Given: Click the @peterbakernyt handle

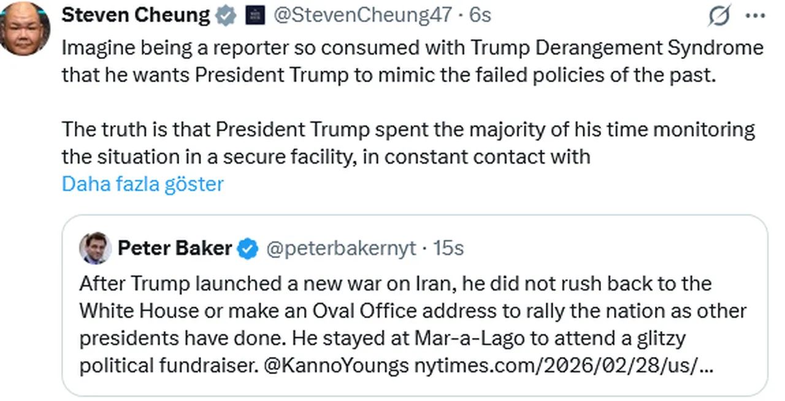Looking at the screenshot, I should [x=340, y=248].
